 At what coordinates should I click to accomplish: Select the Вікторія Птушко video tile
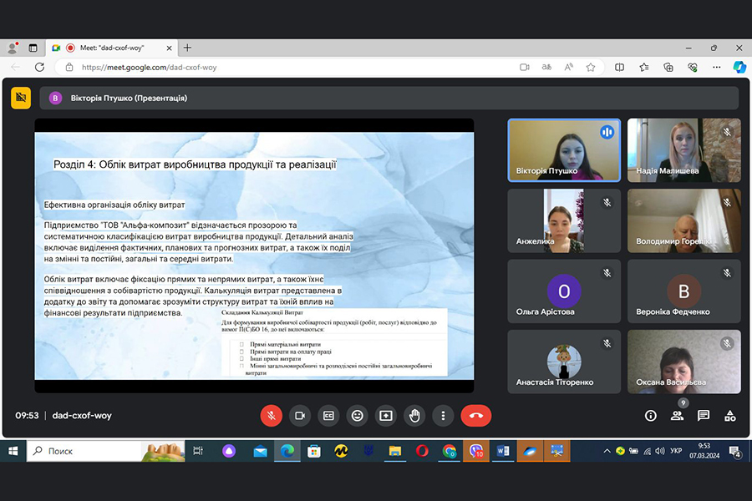pos(564,150)
